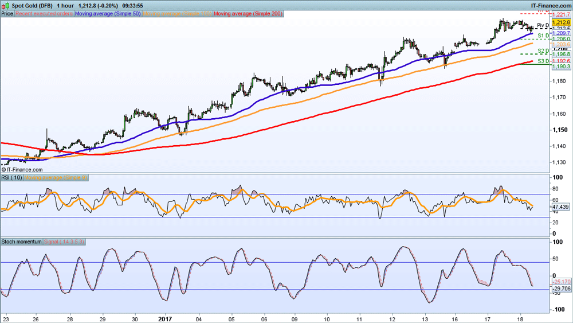Open Moving average (Simple 50) legend label
The image size is (573, 323).
pos(108,14)
